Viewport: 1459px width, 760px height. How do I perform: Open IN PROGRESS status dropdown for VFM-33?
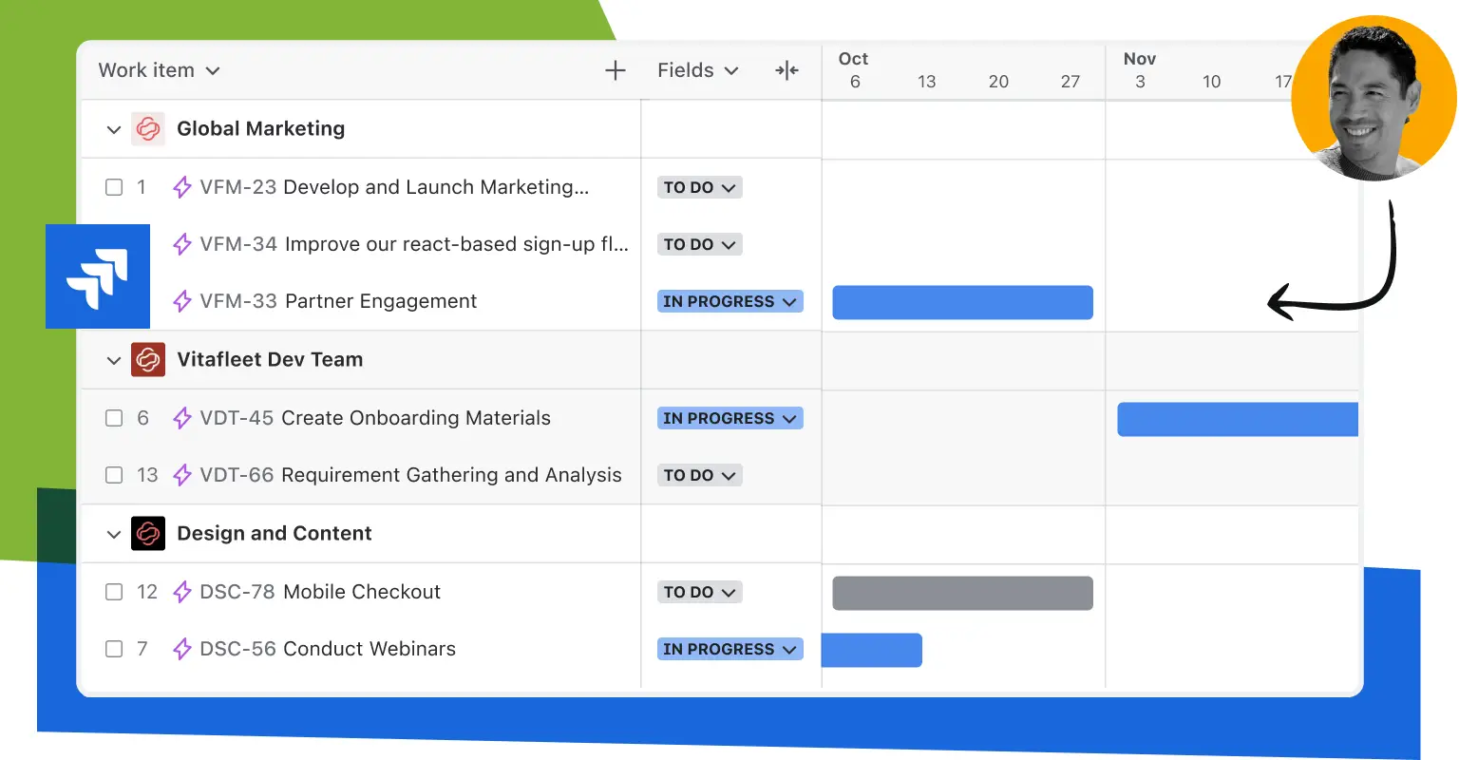pos(729,301)
